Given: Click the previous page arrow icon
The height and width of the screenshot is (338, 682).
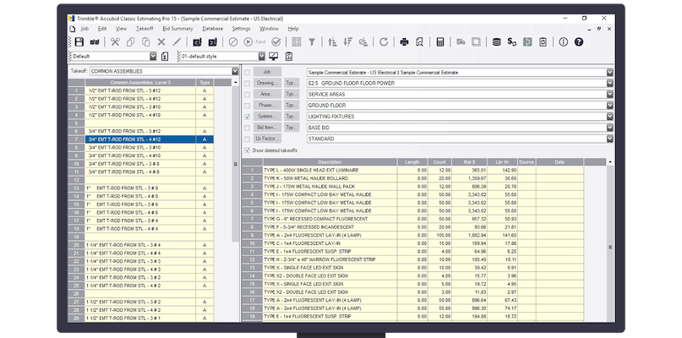Looking at the screenshot, I should tap(197, 41).
